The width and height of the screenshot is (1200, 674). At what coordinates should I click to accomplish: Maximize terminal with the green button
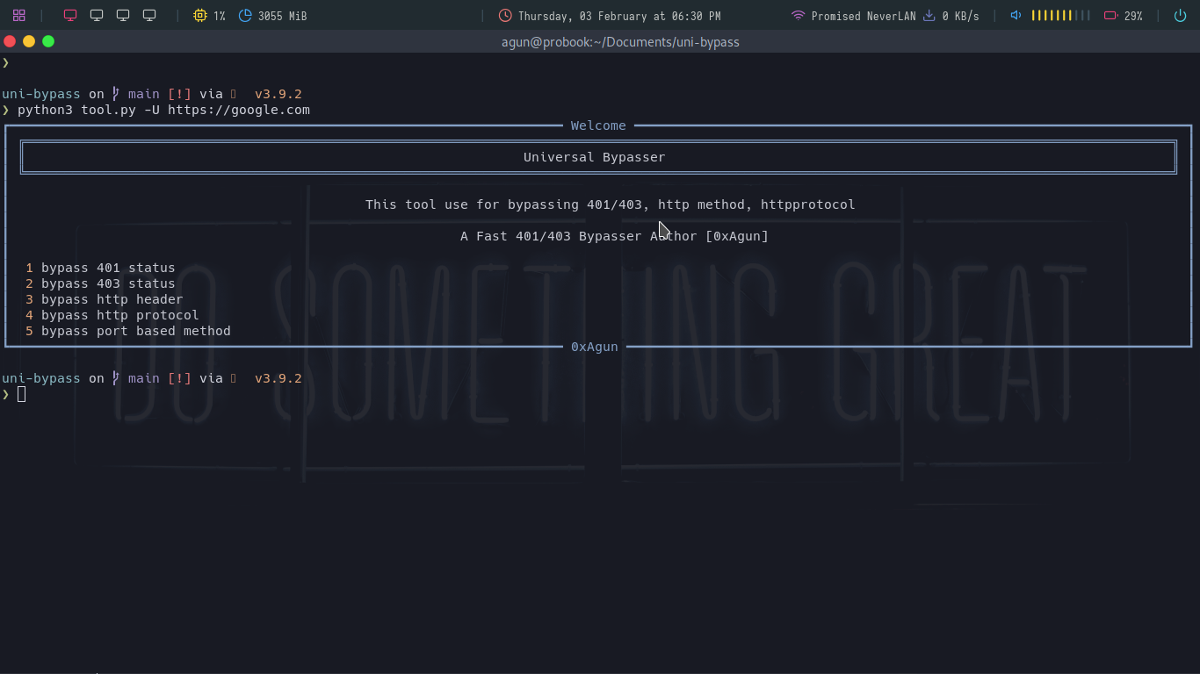tap(48, 41)
